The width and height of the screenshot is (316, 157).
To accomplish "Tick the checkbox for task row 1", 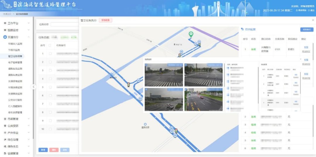I will coord(50,54).
